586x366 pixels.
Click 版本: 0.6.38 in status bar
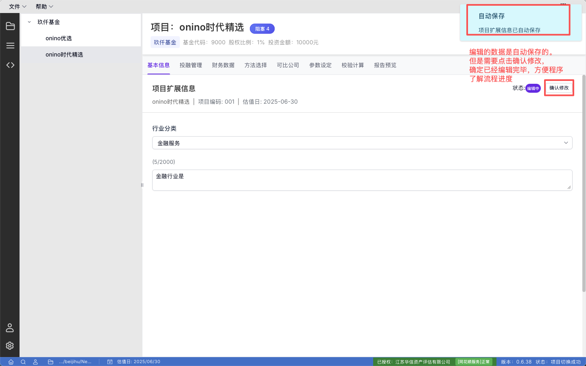[516, 362]
